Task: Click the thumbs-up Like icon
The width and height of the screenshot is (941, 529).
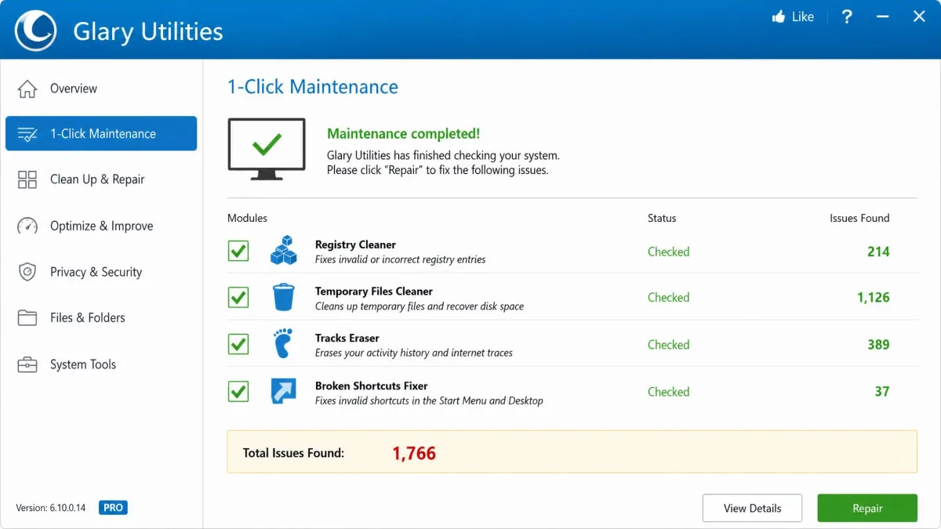Action: click(x=779, y=16)
